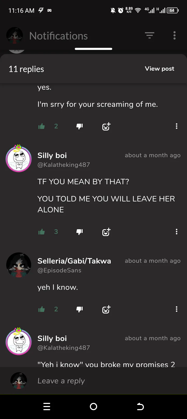Open the Notifications filter icon

[150, 35]
